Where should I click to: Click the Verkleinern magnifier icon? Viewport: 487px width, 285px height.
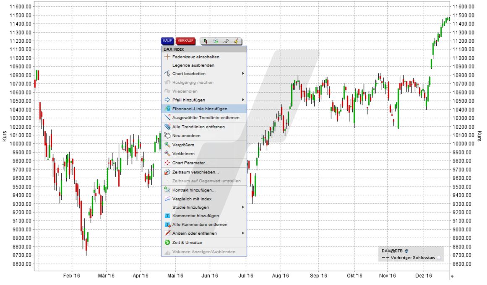pos(167,153)
